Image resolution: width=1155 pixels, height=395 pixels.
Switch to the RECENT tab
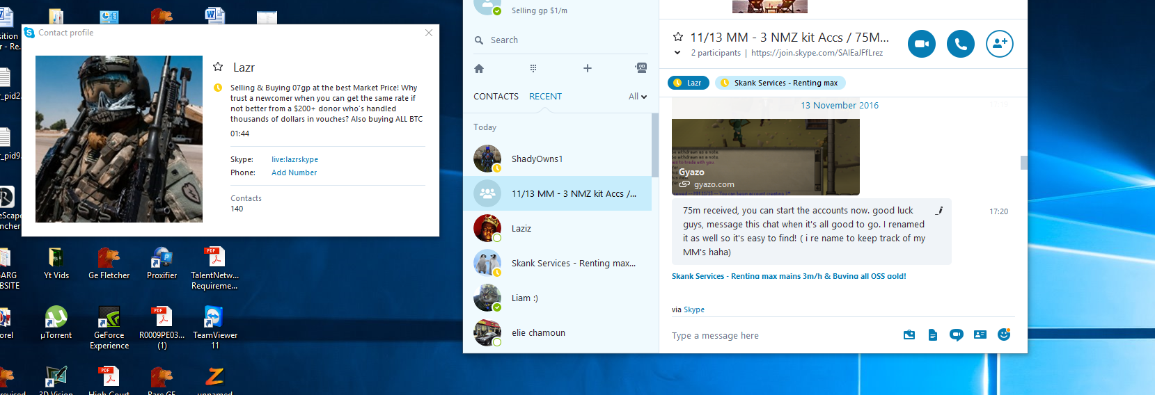pyautogui.click(x=545, y=96)
